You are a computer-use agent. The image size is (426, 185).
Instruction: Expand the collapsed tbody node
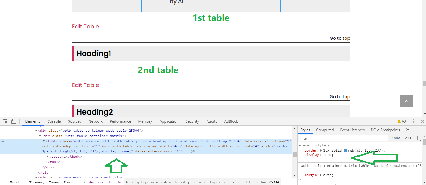(47, 156)
